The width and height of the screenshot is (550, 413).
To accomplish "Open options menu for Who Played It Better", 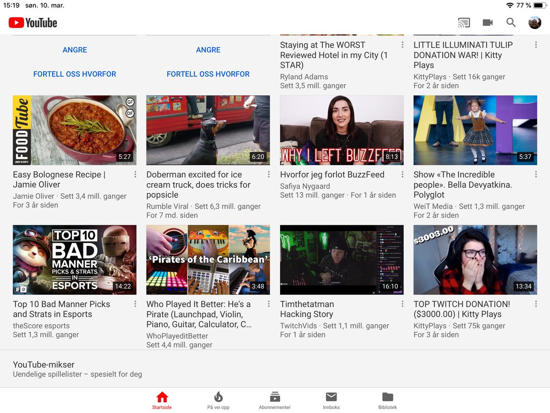I will click(x=269, y=304).
